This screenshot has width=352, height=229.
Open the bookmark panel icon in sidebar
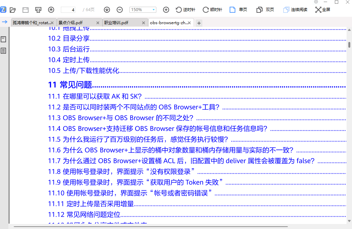pyautogui.click(x=3, y=39)
